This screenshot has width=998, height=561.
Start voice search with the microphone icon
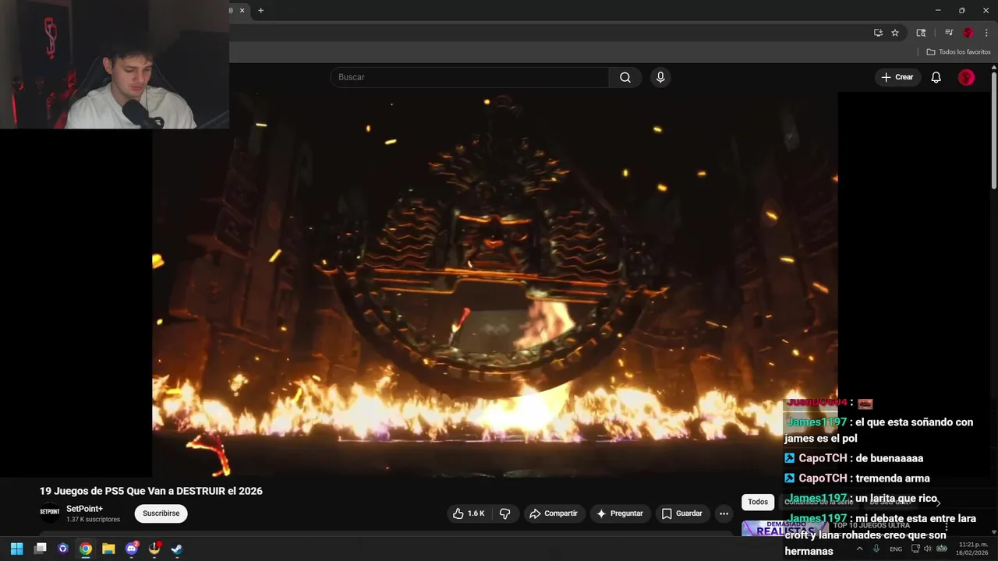660,77
